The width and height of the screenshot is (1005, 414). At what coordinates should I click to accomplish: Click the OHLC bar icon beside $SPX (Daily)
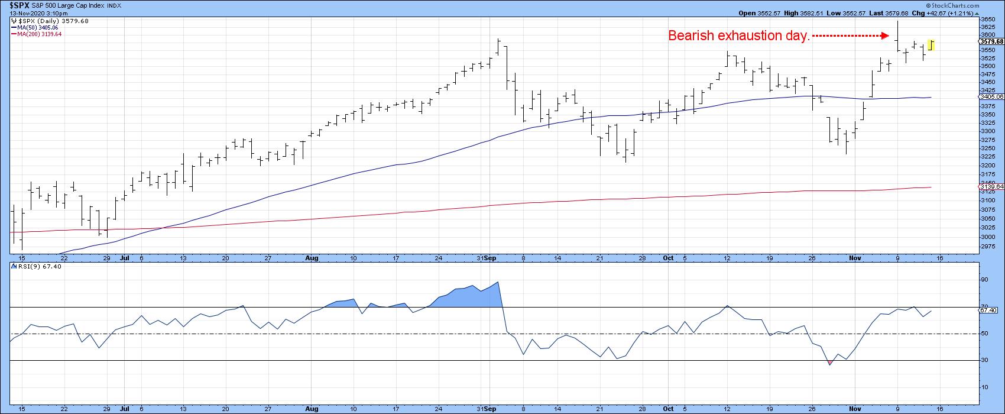point(13,21)
